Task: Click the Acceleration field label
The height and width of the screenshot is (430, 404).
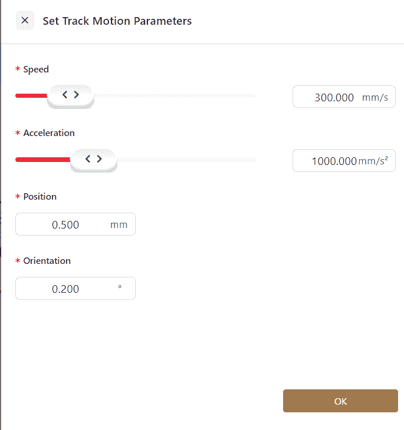Action: (x=49, y=133)
